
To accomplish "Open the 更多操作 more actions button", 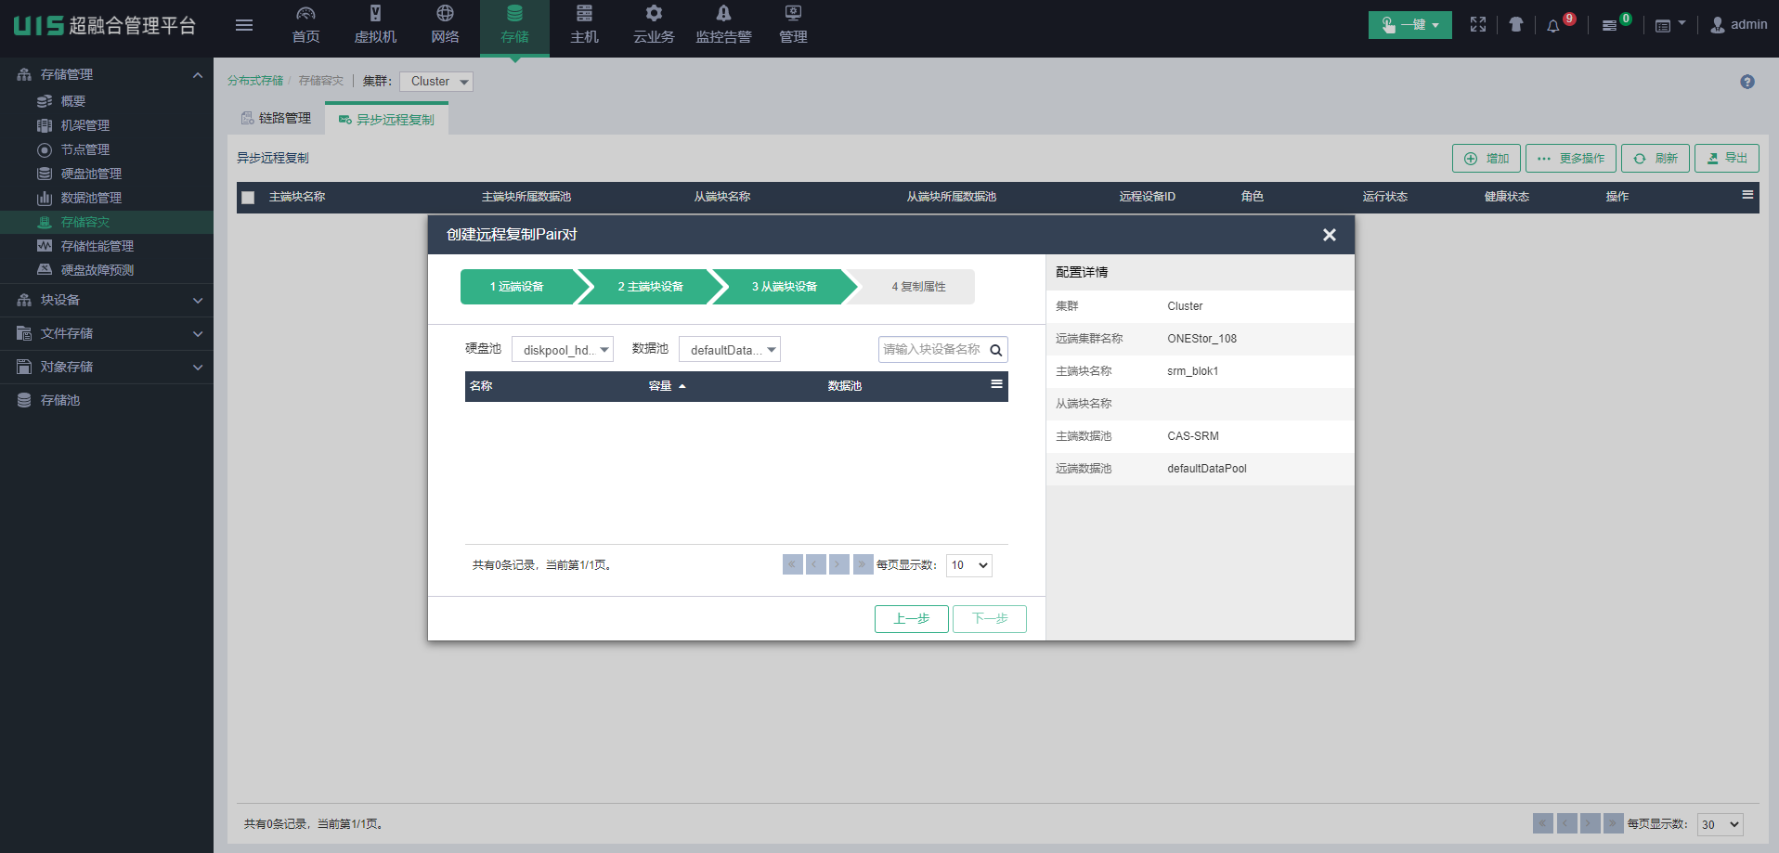I will click(1571, 159).
